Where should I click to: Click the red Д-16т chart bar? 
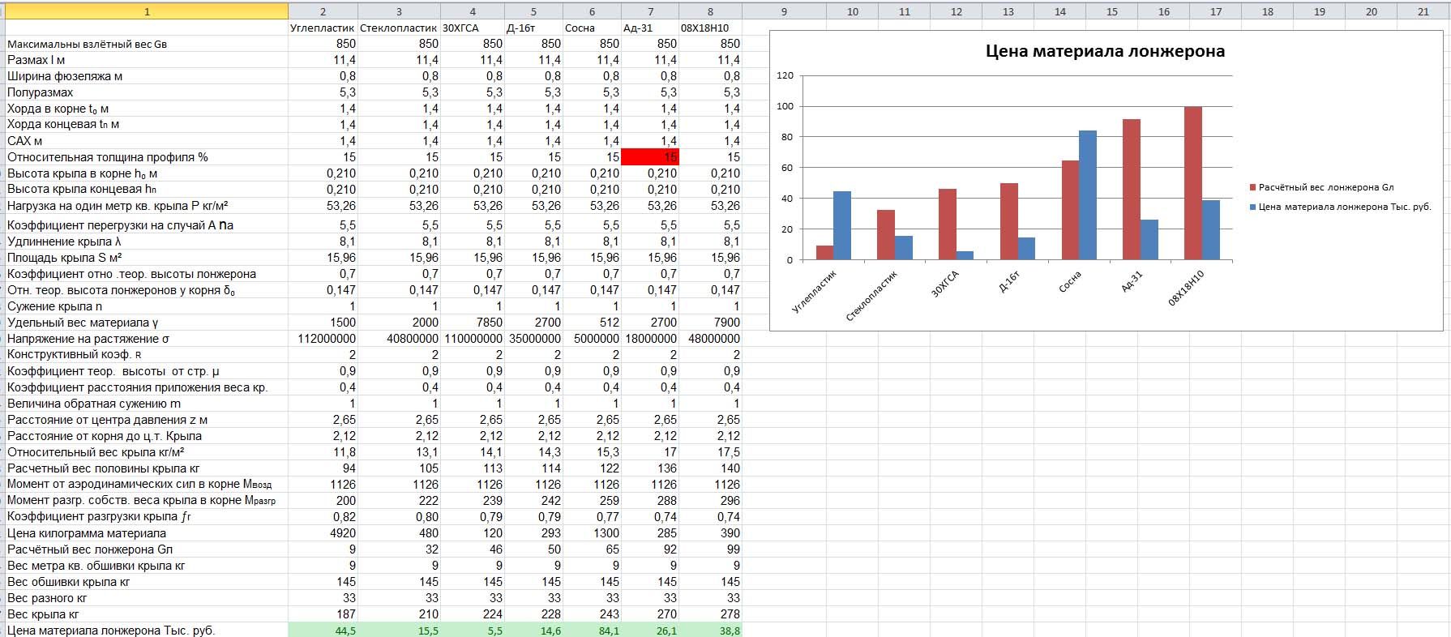pyautogui.click(x=1008, y=221)
